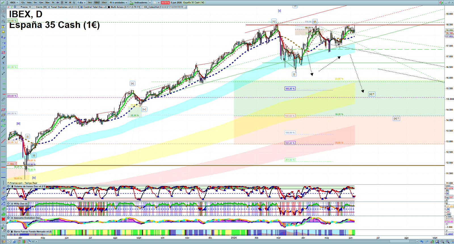Click the 5kU units button

click(90, 3)
